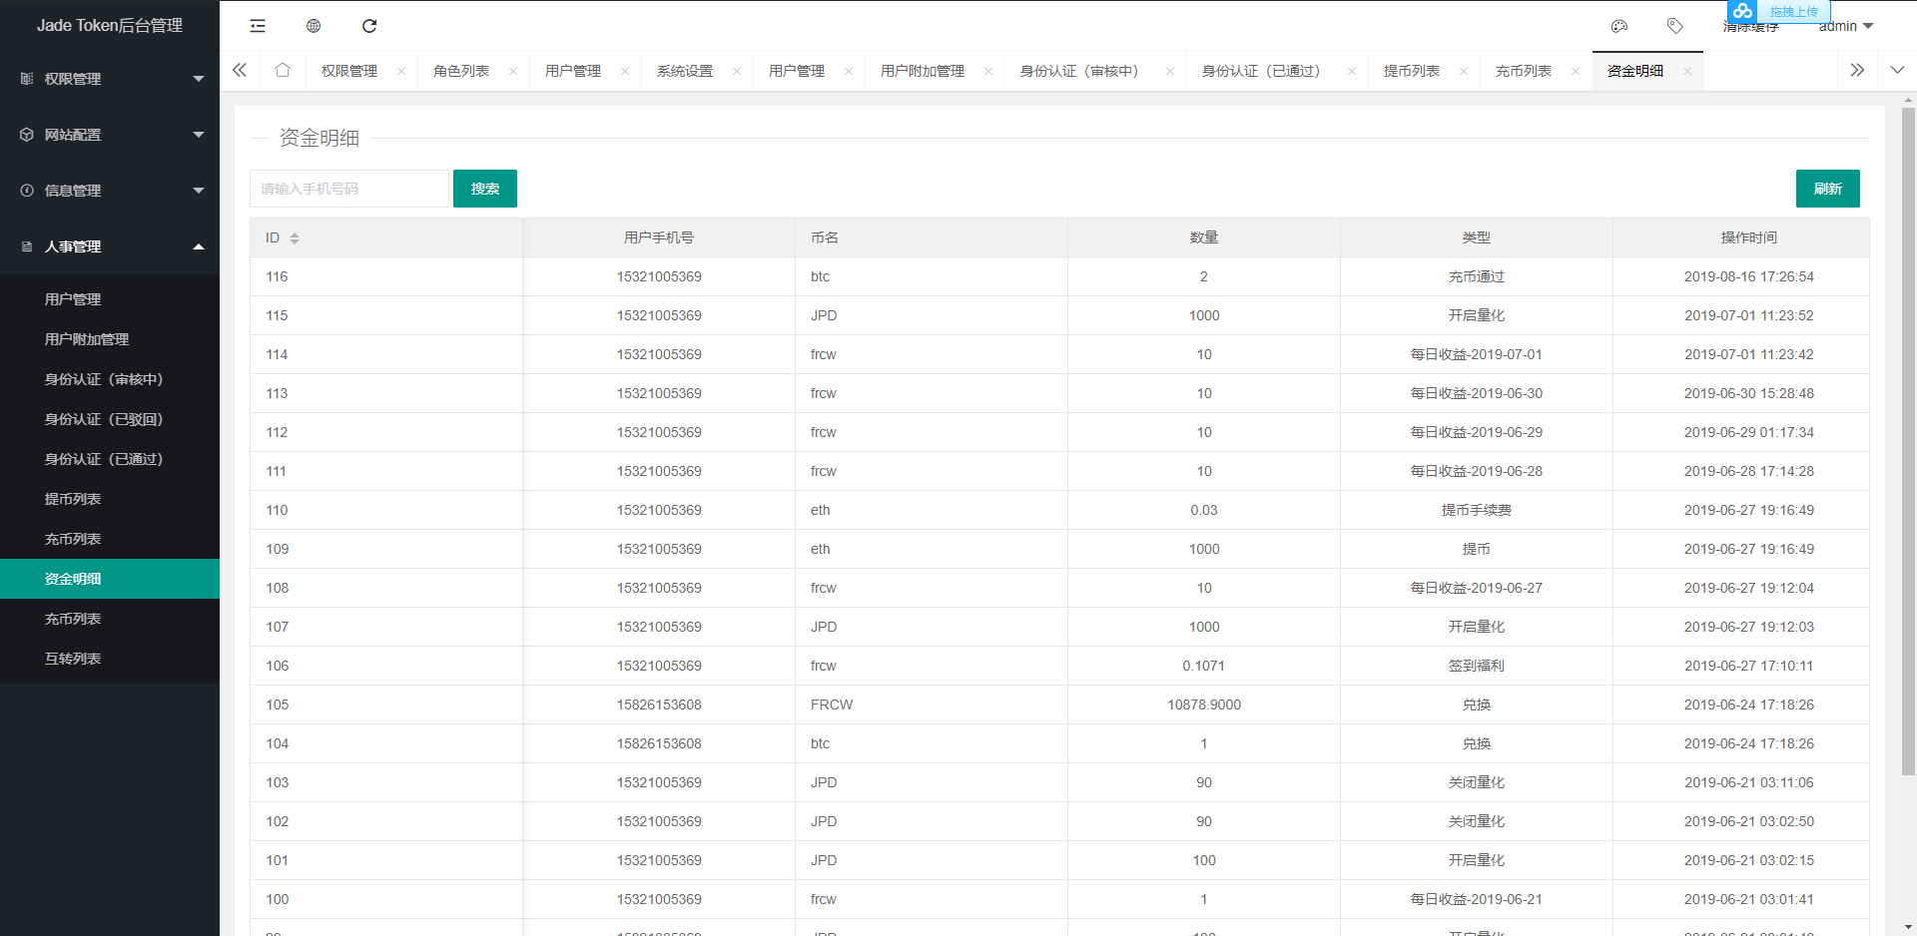Open the theme palette icon
Image resolution: width=1917 pixels, height=936 pixels.
(x=1619, y=26)
